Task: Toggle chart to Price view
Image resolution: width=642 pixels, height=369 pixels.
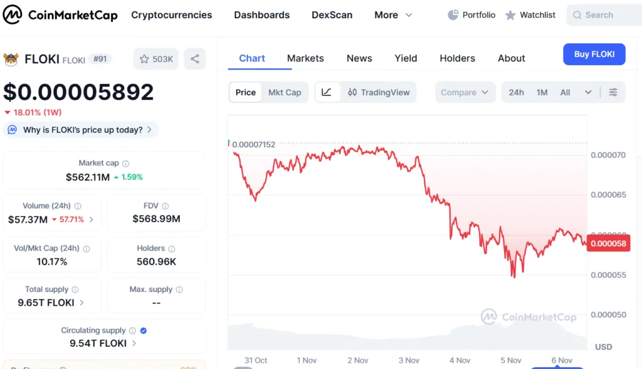Action: pyautogui.click(x=245, y=92)
